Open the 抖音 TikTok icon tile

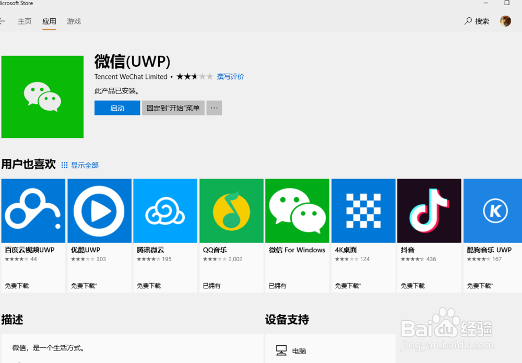tap(430, 210)
